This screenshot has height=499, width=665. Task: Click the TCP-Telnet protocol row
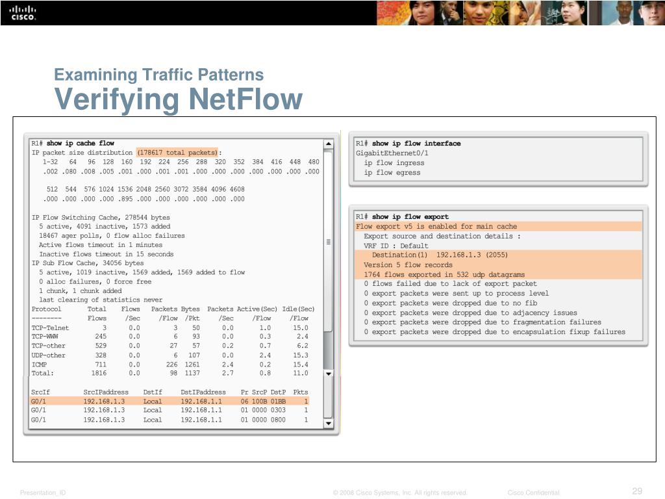point(169,327)
